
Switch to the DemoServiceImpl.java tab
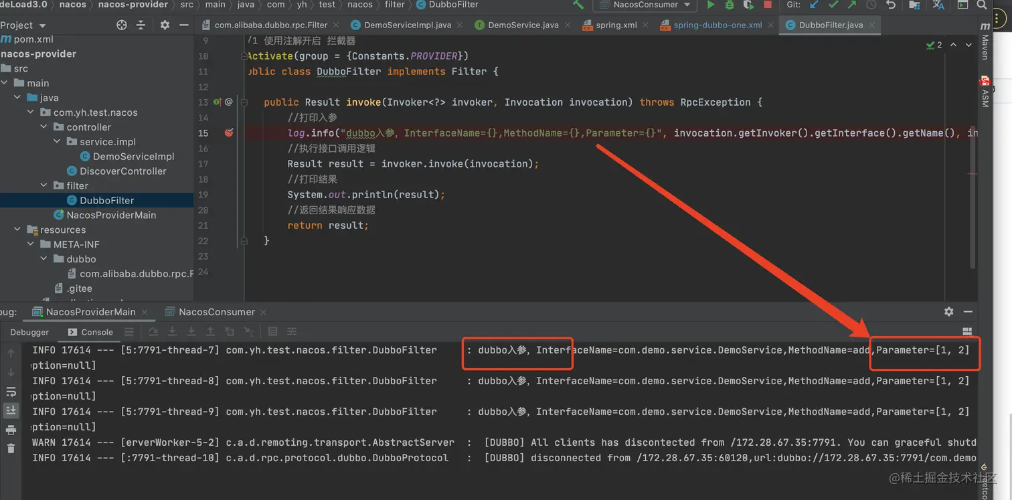(407, 25)
